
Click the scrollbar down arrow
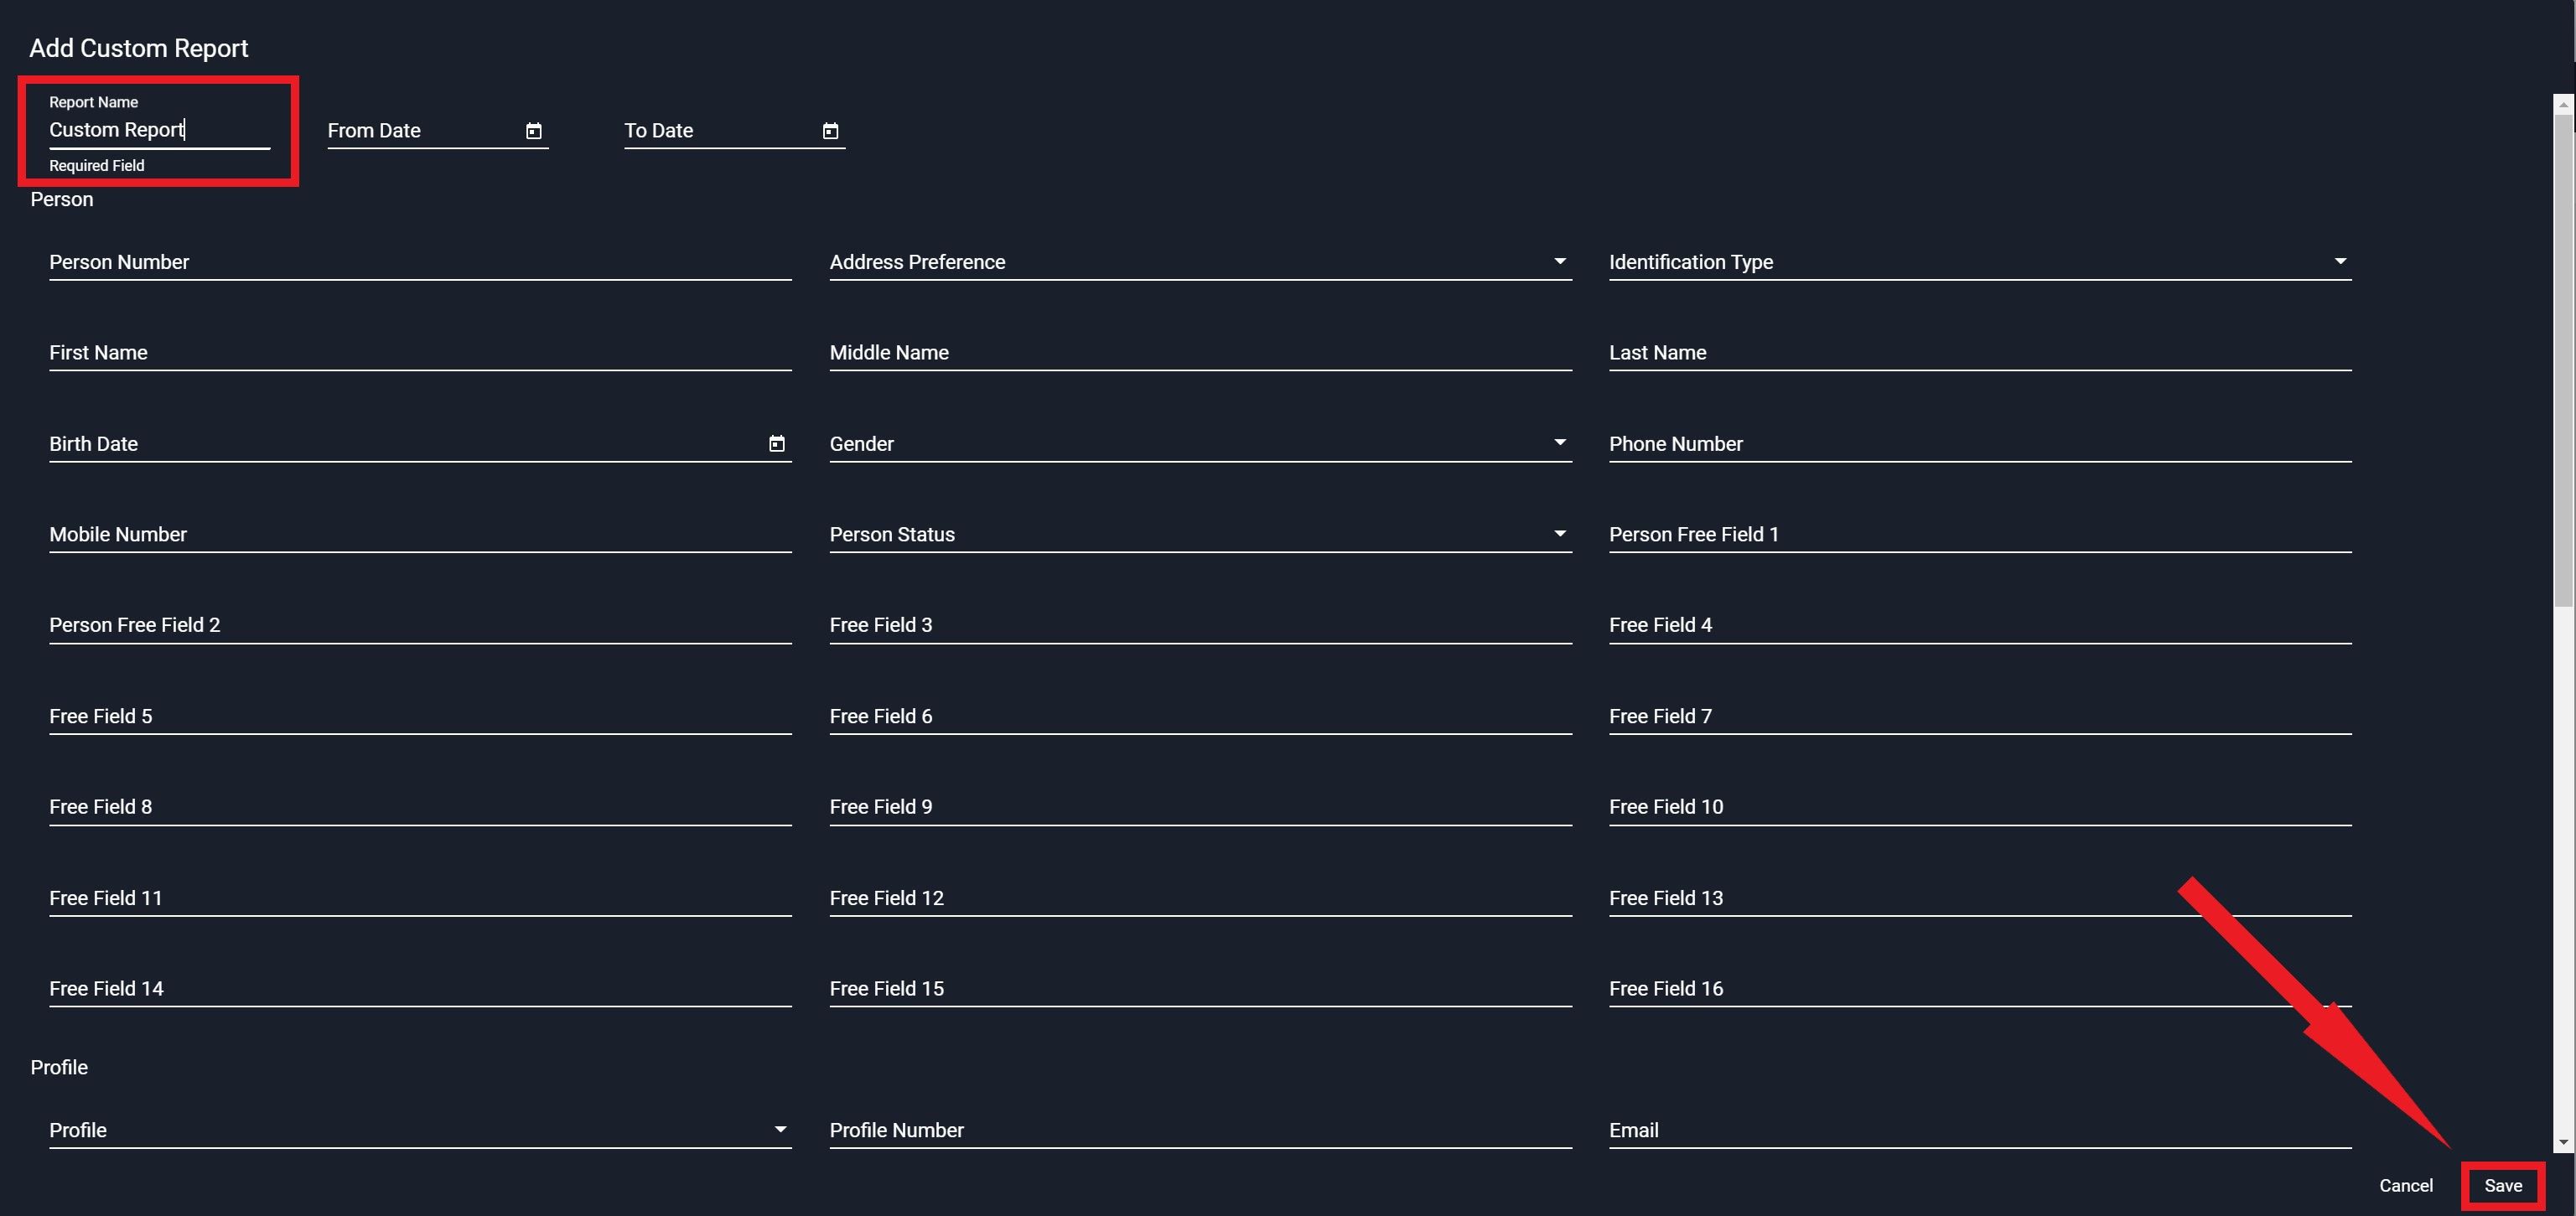pos(2563,1142)
